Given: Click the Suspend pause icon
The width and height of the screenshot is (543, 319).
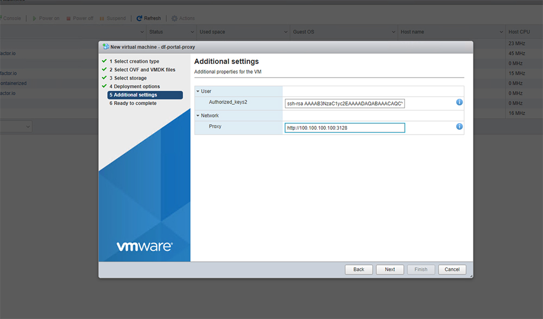Looking at the screenshot, I should click(102, 18).
